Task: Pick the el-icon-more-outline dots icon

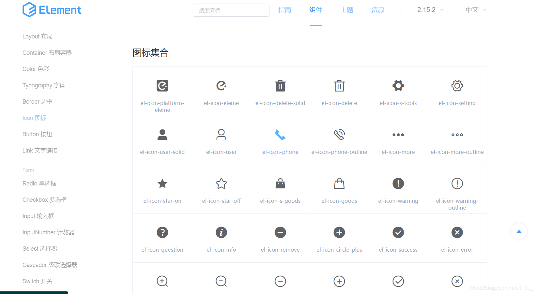Action: (457, 135)
